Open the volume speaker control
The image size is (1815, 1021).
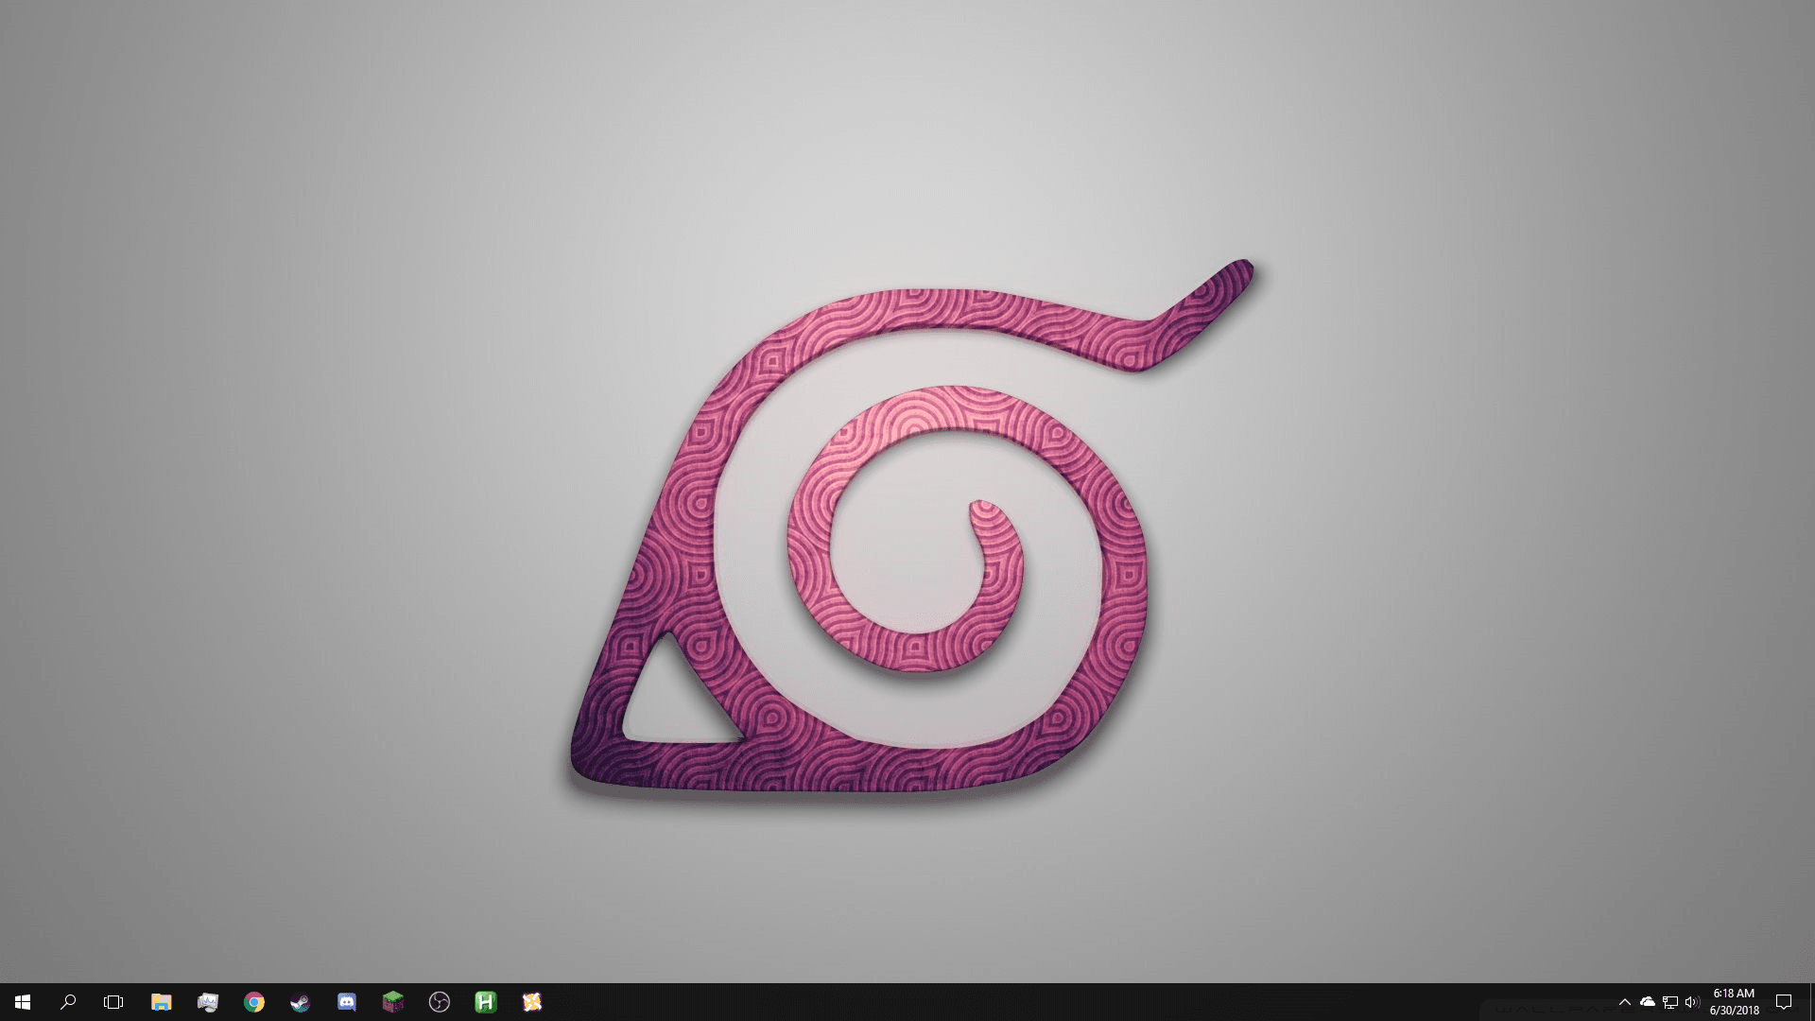1692,1002
